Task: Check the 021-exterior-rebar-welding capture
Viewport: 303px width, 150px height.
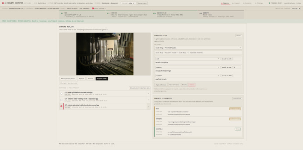Action: (x=61, y=100)
